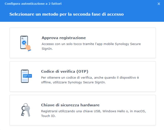Select the Approva registrazione method
Screen dimensions: 164x130
tap(64, 38)
